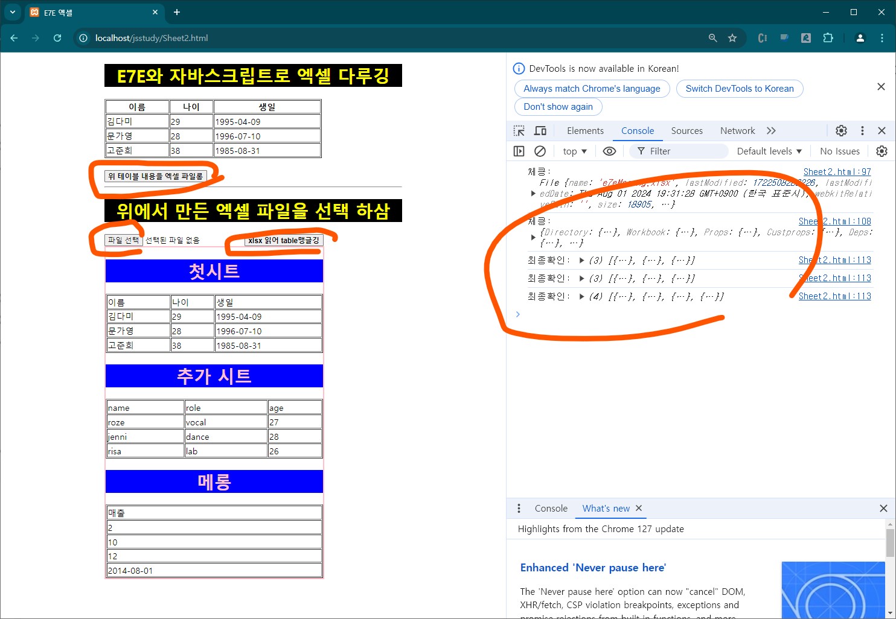Image resolution: width=896 pixels, height=619 pixels.
Task: Click the 1996-07-10 cell in top table
Action: pyautogui.click(x=267, y=136)
